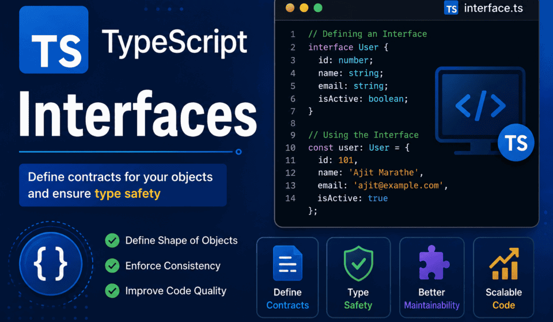This screenshot has width=553, height=322.
Task: Click the 'id: 101,' code line
Action: tap(338, 160)
